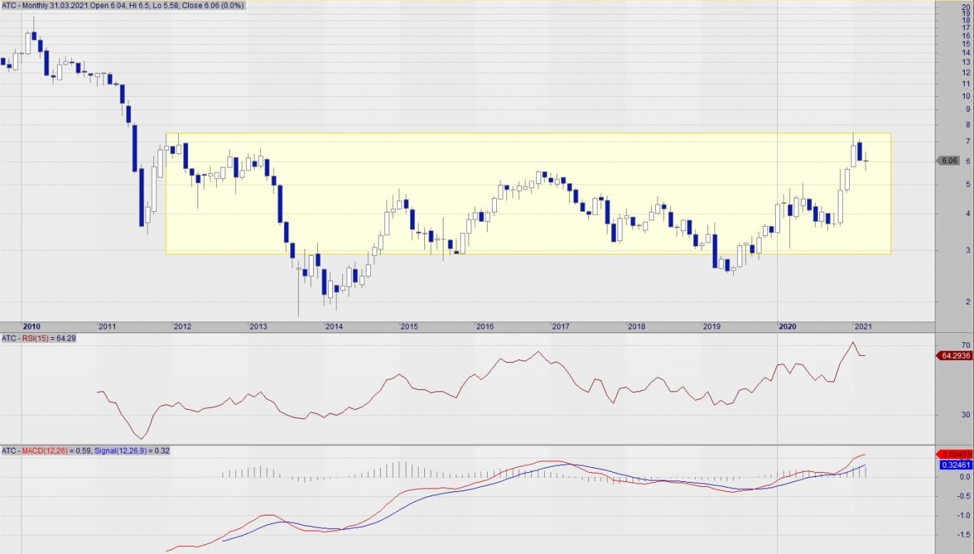Viewport: 974px width, 554px height.
Task: Click the 0.0 level on MACD axis
Action: tap(944, 477)
